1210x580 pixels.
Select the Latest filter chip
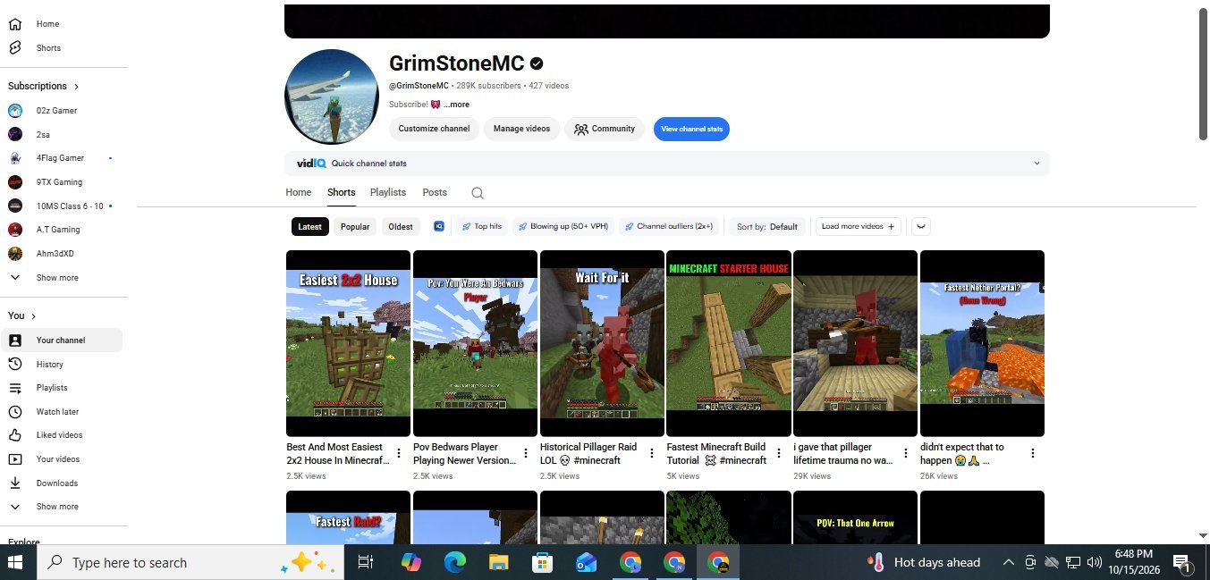(x=310, y=227)
